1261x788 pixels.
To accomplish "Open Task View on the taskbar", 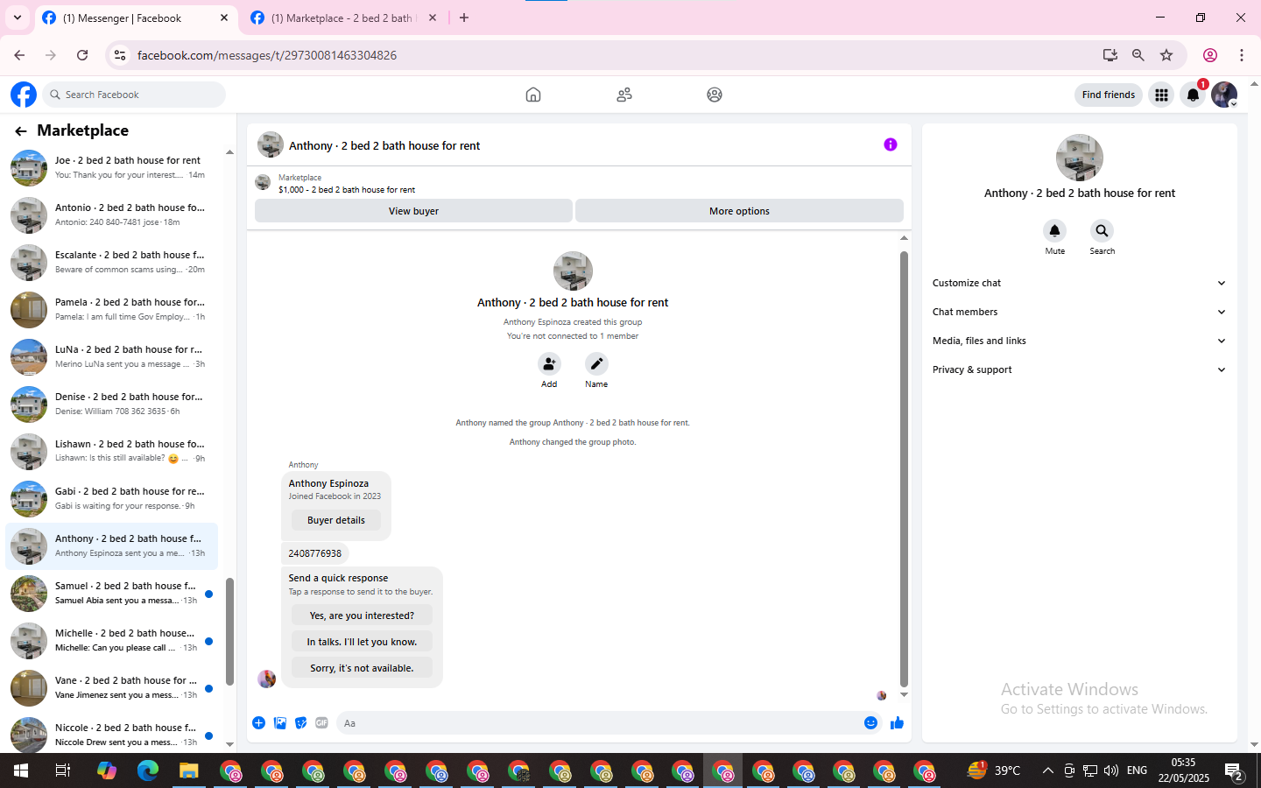I will [x=62, y=770].
